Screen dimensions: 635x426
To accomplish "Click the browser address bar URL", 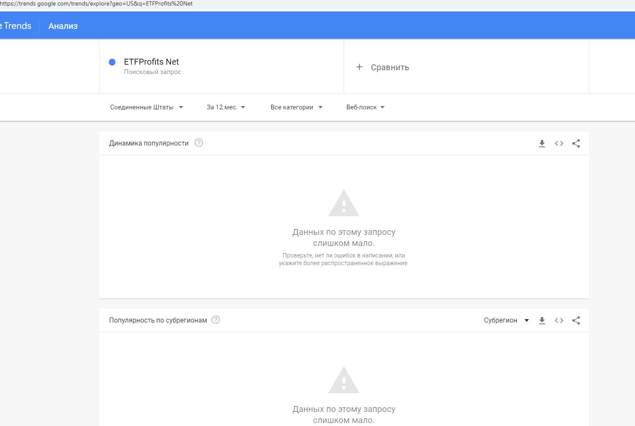I will tap(97, 4).
